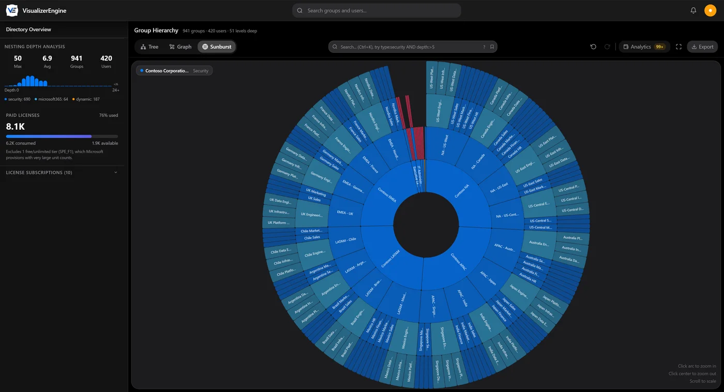This screenshot has width=724, height=392.
Task: Select the APAC - India arc
Action: (463, 299)
